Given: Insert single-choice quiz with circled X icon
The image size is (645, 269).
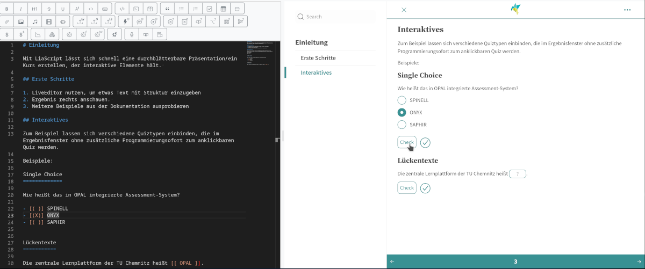Looking at the screenshot, I should [171, 22].
